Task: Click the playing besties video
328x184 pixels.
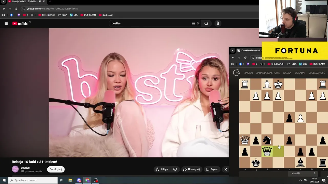Action: click(x=139, y=93)
